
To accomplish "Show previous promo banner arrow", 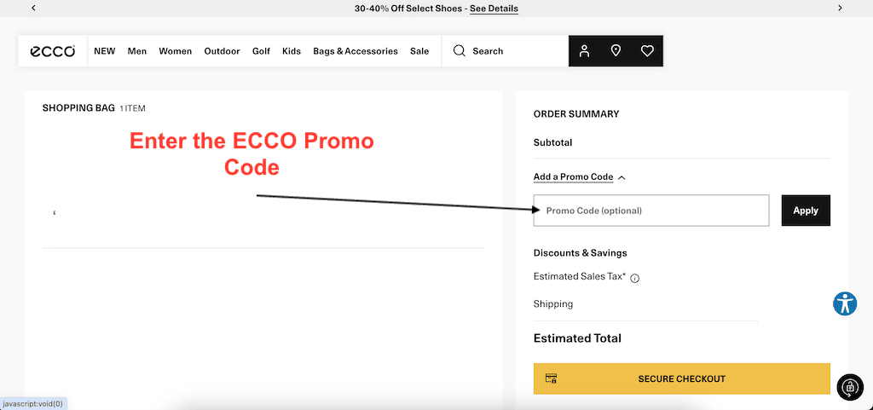I will click(34, 9).
